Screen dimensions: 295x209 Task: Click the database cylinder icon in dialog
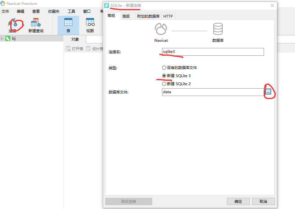[218, 29]
